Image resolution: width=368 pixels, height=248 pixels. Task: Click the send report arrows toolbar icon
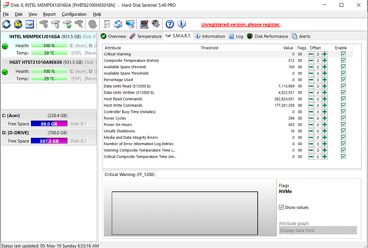pyautogui.click(x=118, y=24)
